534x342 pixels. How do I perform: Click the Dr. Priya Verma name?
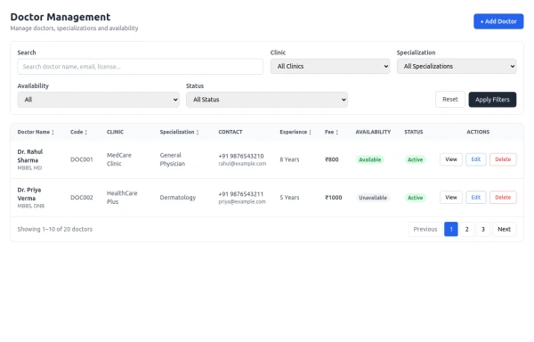pos(29,194)
